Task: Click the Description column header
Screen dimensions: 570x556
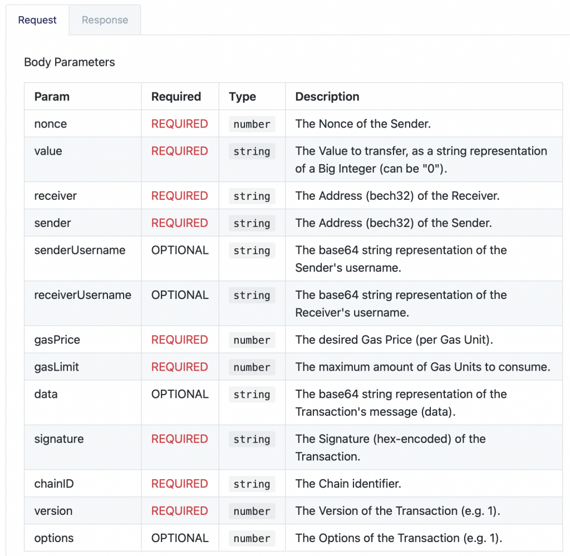Action: (327, 96)
